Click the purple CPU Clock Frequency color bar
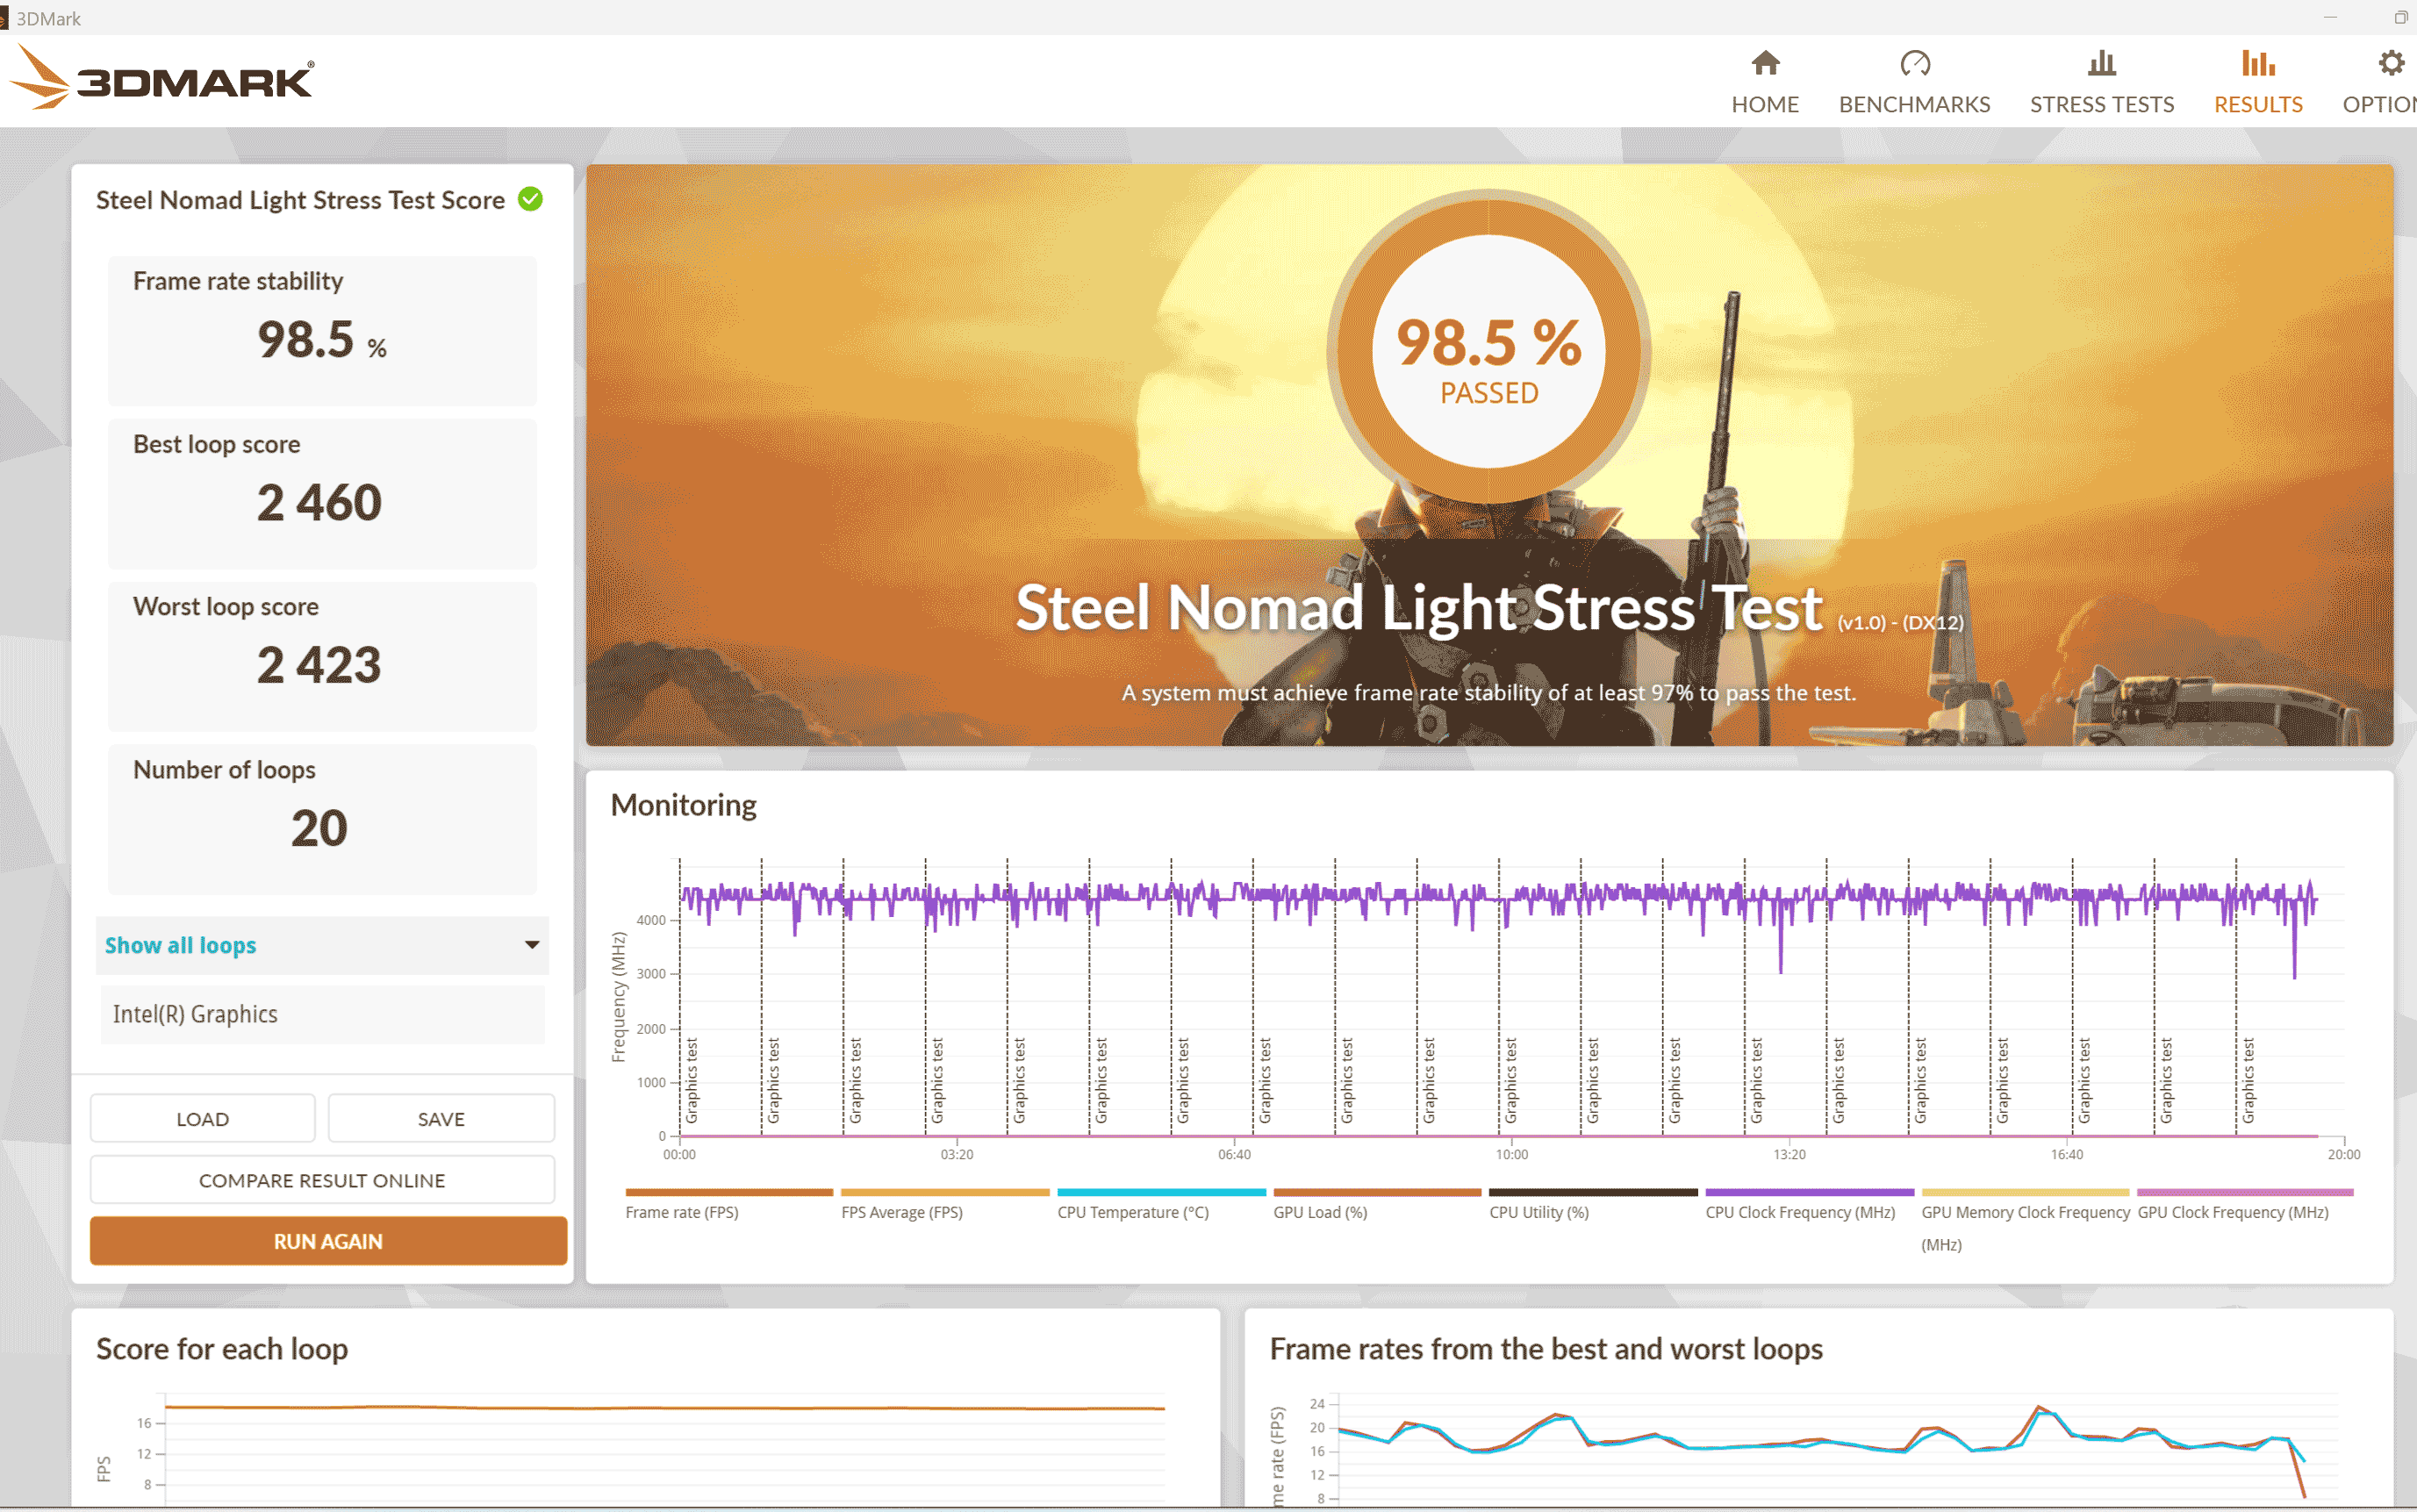This screenshot has height=1512, width=2417. pos(1809,1192)
